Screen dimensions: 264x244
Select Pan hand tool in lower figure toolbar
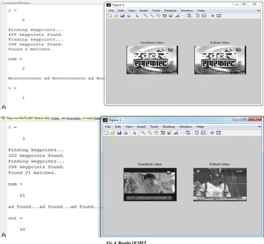click(x=156, y=132)
